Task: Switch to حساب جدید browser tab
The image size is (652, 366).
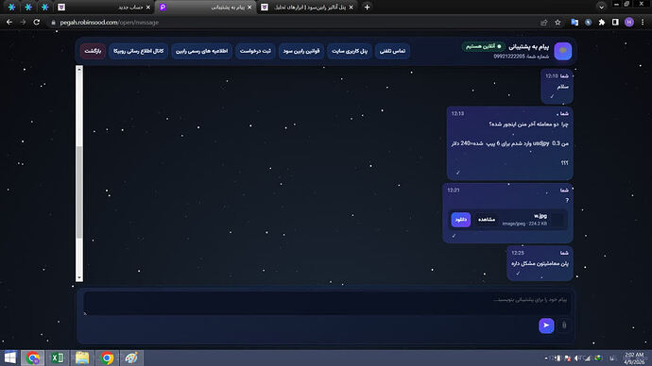Action: [x=104, y=7]
